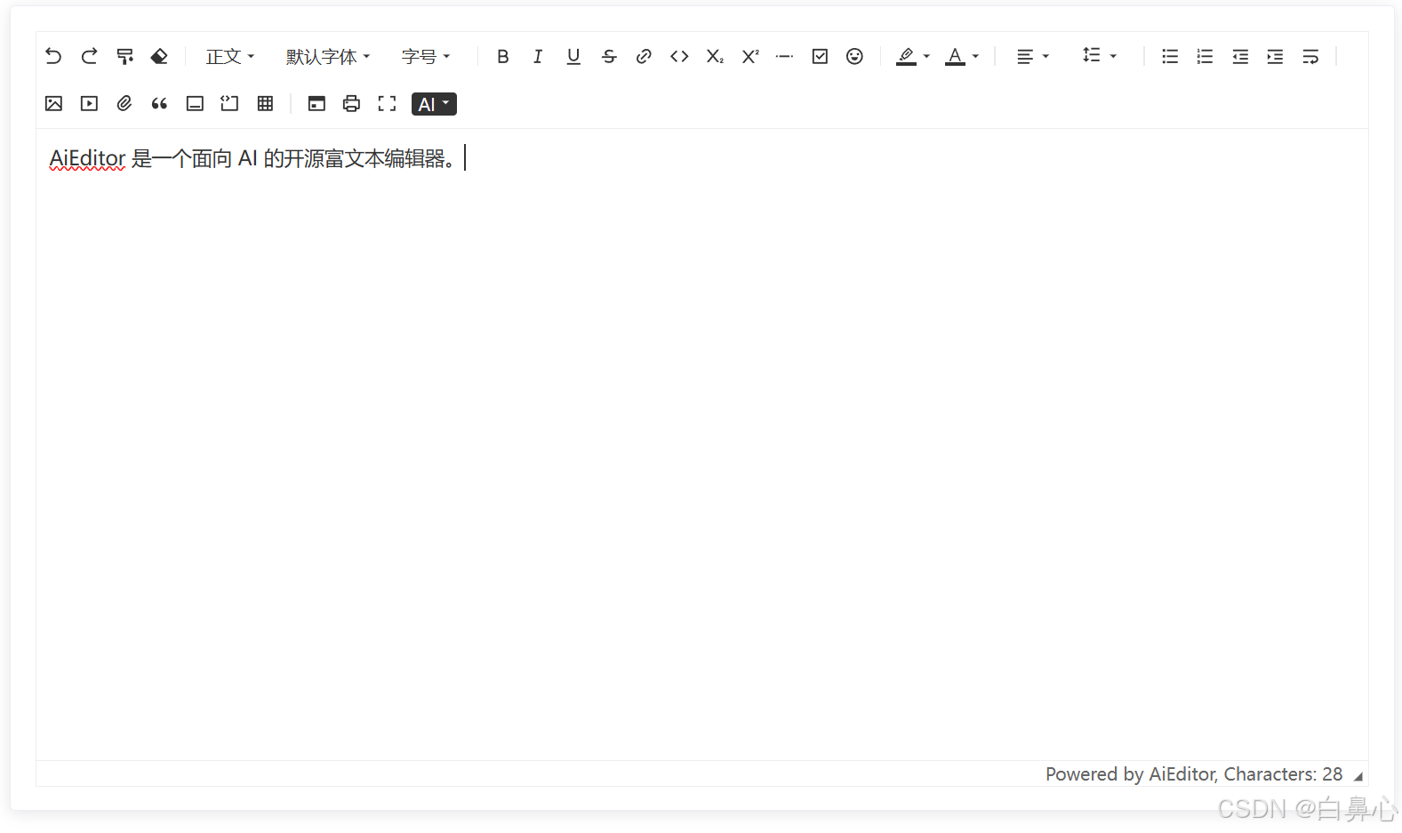Toggle subscript formatting

point(715,56)
